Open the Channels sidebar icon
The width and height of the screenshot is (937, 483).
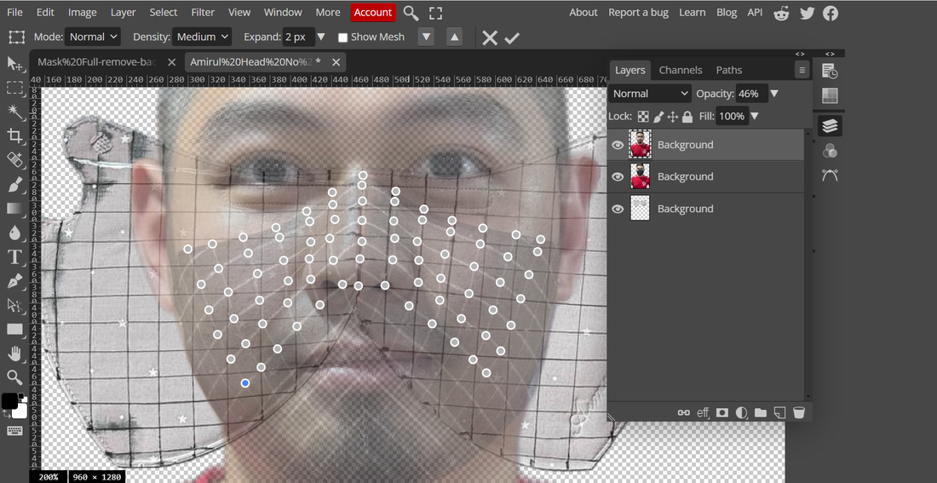[x=830, y=152]
